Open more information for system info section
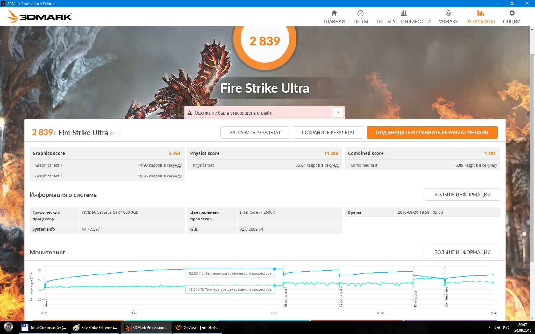The height and width of the screenshot is (334, 535). pyautogui.click(x=462, y=195)
